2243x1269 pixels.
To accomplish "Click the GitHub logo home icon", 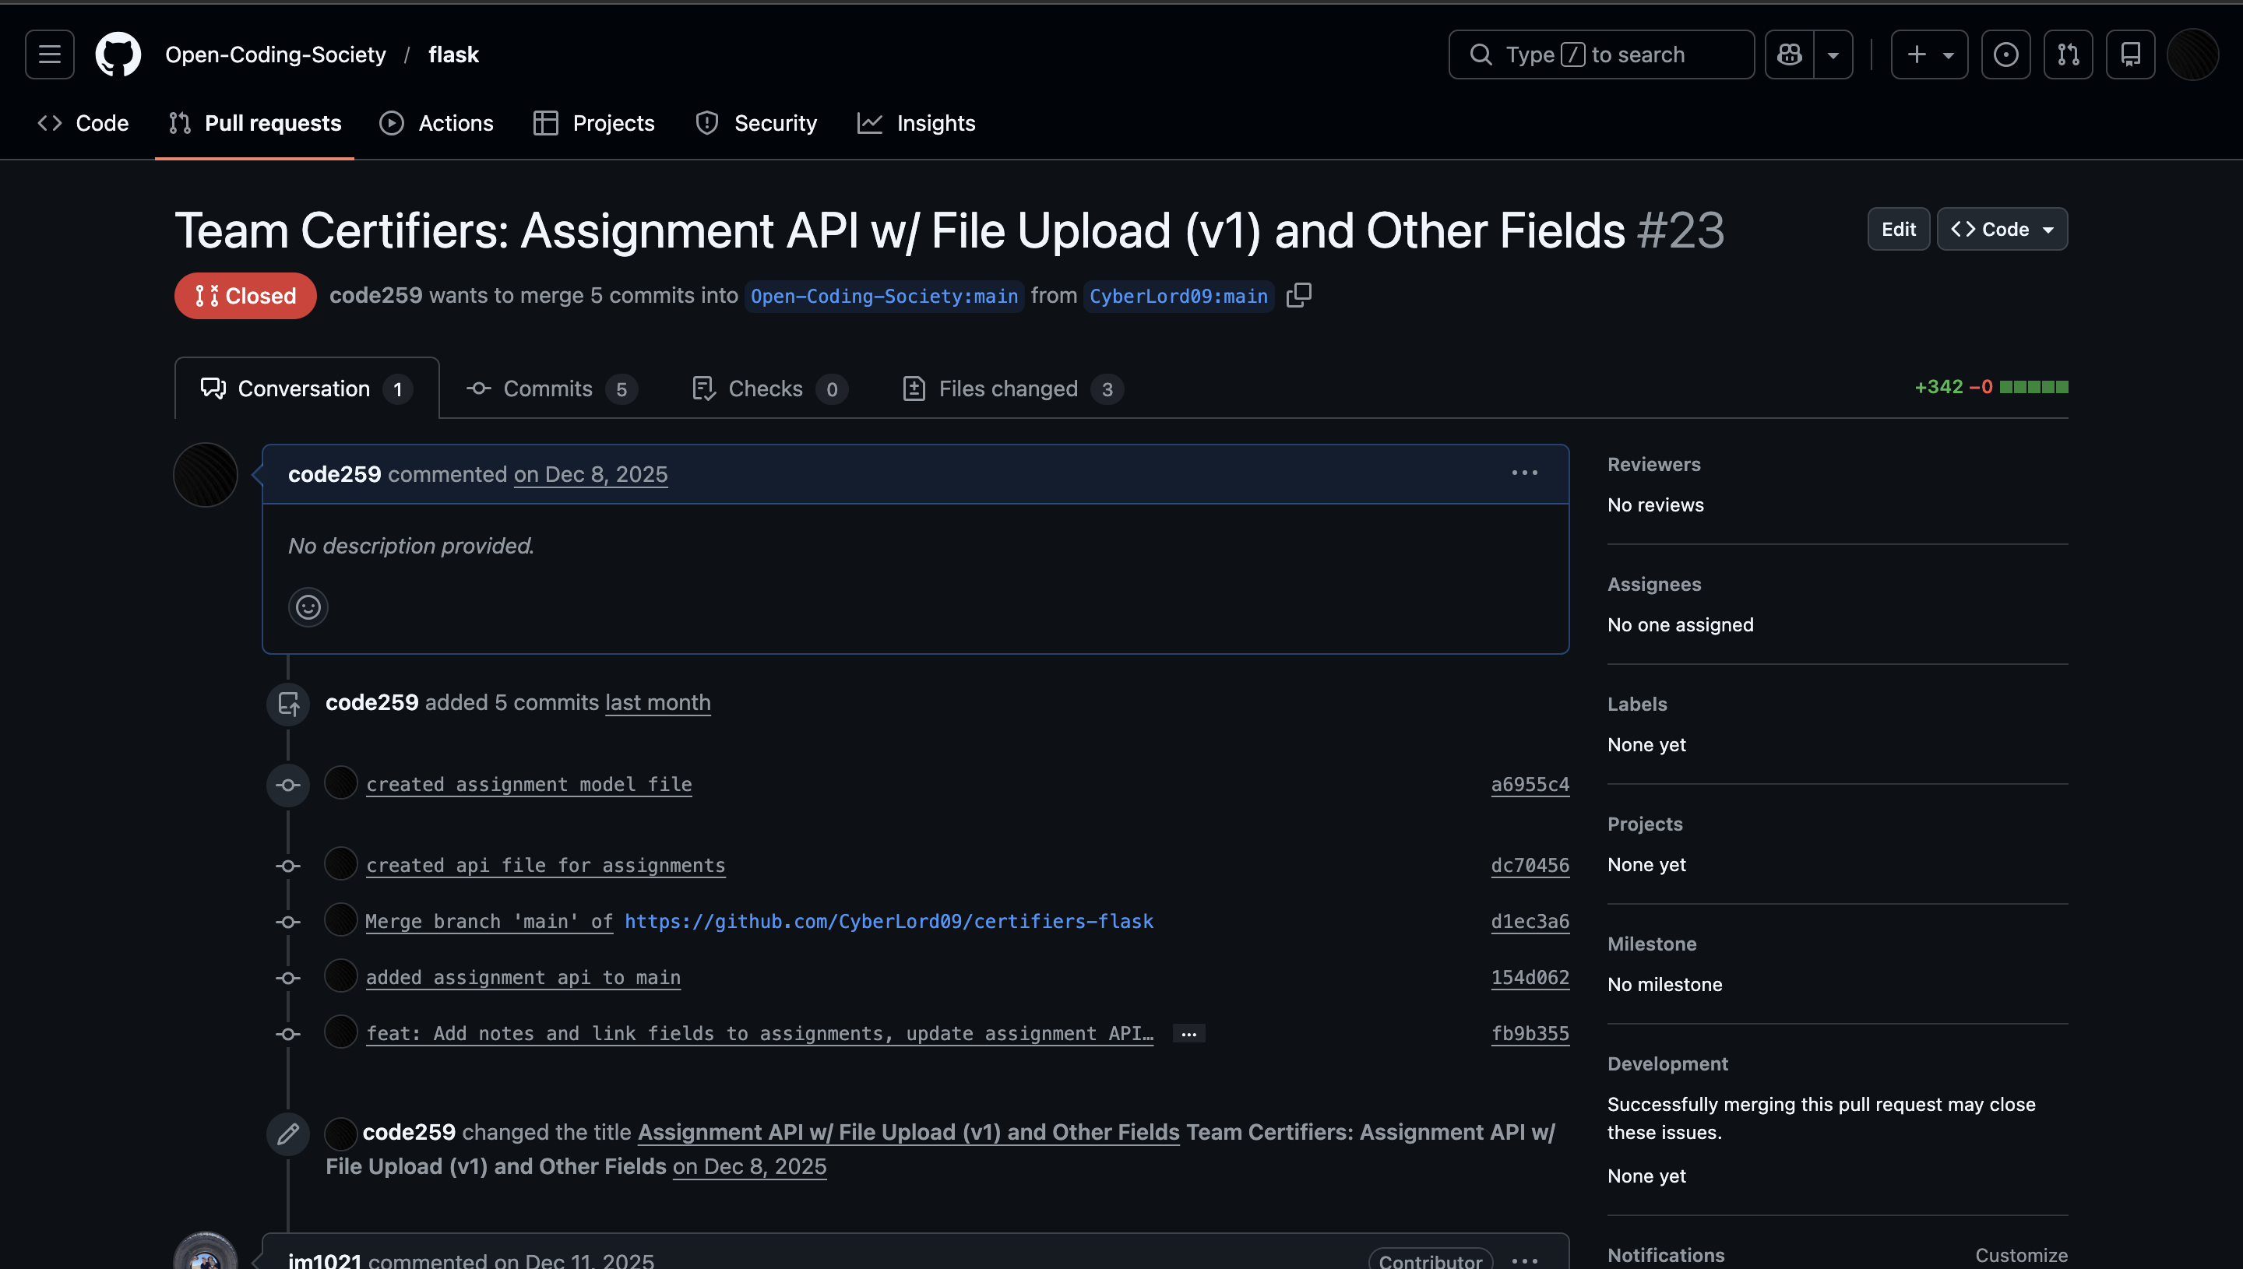I will 118,54.
